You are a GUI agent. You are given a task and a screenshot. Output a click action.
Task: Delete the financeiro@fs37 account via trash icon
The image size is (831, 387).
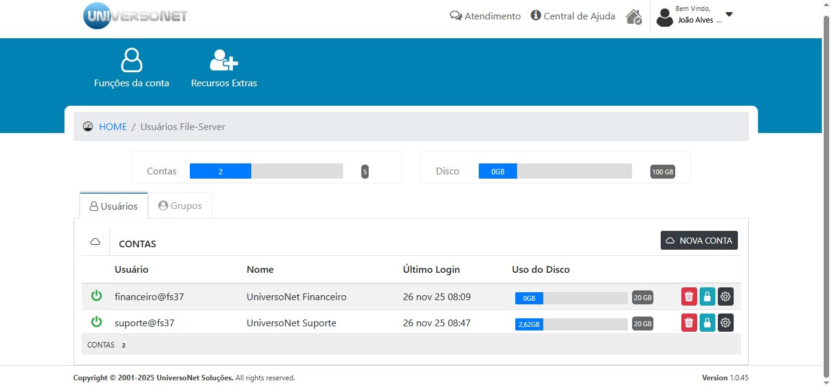click(689, 296)
